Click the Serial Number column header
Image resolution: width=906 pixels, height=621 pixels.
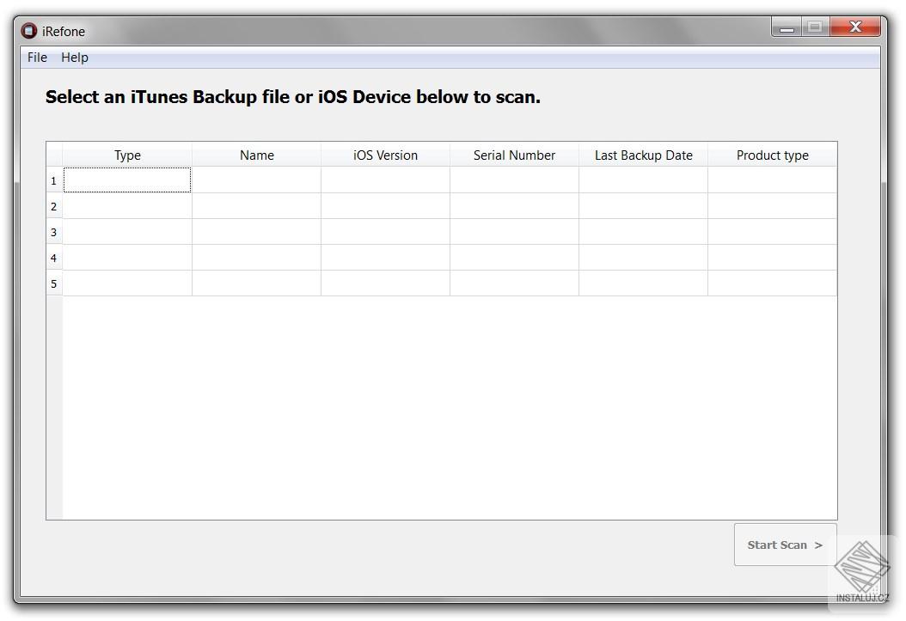point(514,155)
